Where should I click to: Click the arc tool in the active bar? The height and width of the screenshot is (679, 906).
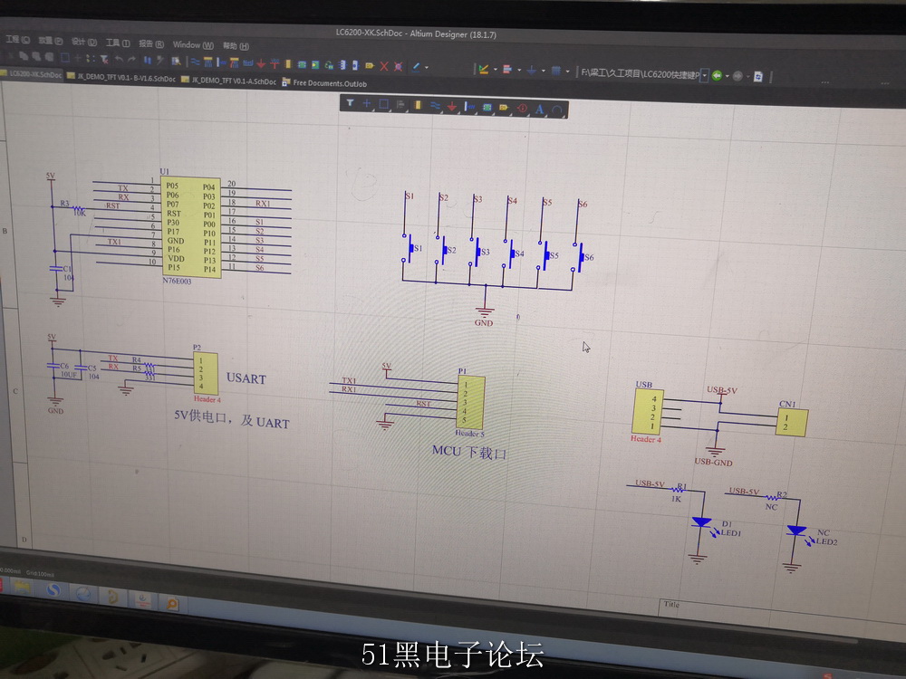556,110
